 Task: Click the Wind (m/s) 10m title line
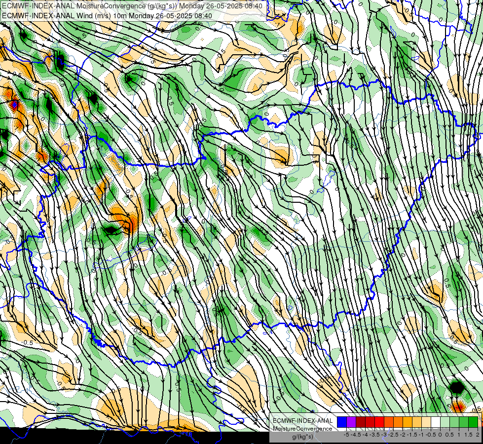point(107,15)
